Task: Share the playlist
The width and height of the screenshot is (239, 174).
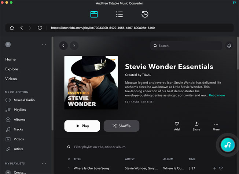Action: pos(196,126)
